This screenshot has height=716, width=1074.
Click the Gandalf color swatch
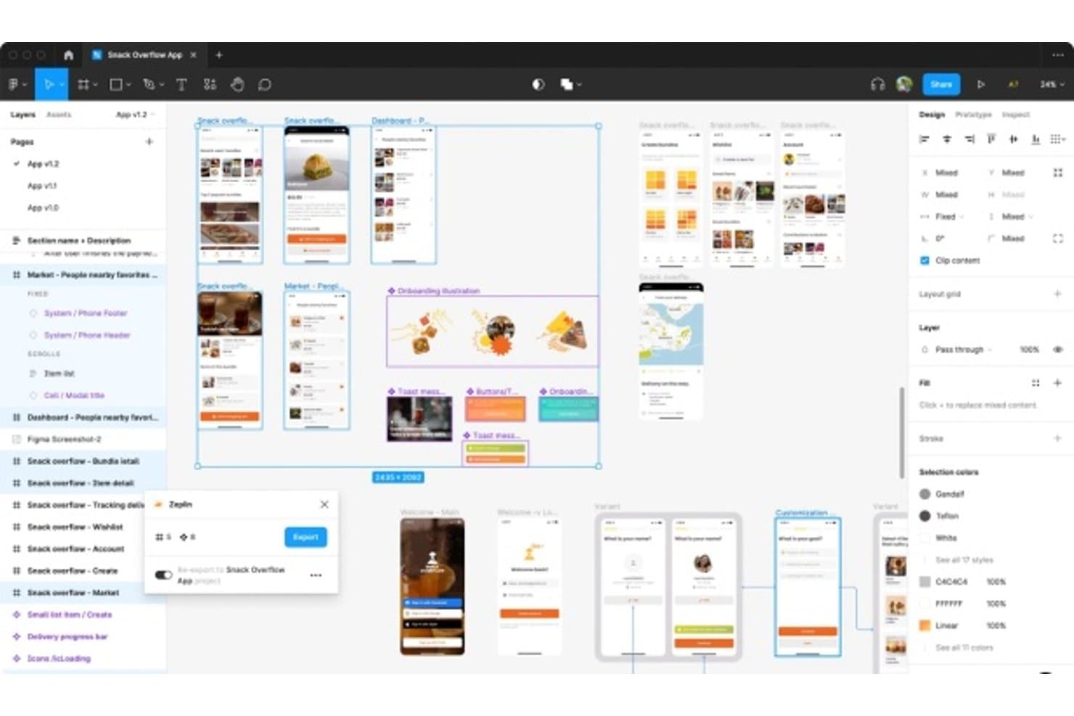[925, 494]
